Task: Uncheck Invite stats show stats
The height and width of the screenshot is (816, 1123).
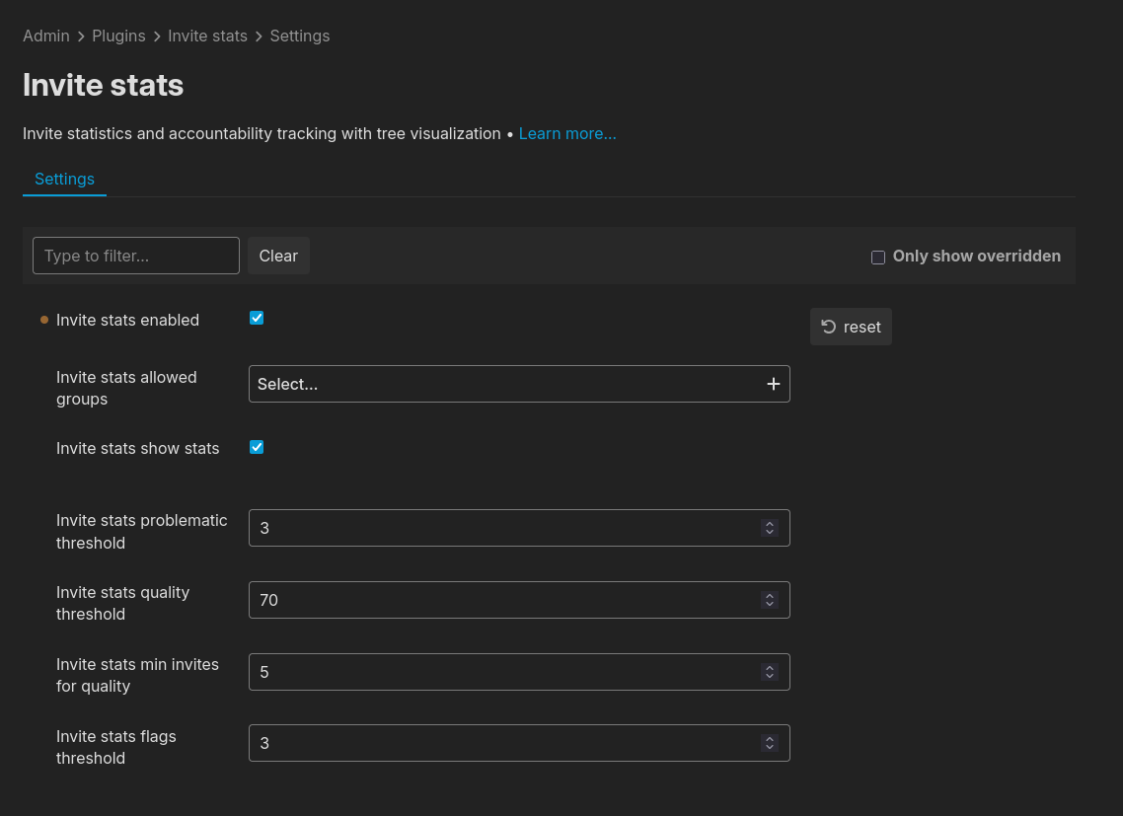Action: [x=257, y=447]
